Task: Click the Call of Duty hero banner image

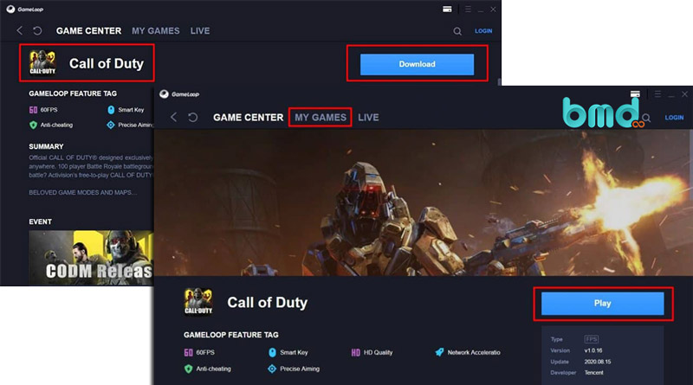Action: 422,202
